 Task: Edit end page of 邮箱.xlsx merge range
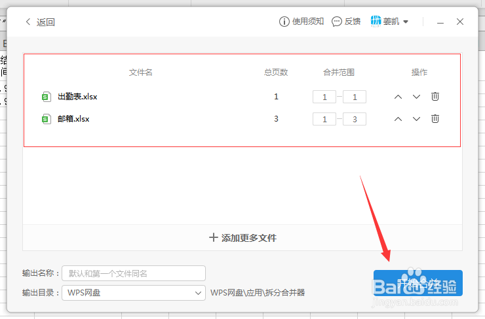pos(355,119)
